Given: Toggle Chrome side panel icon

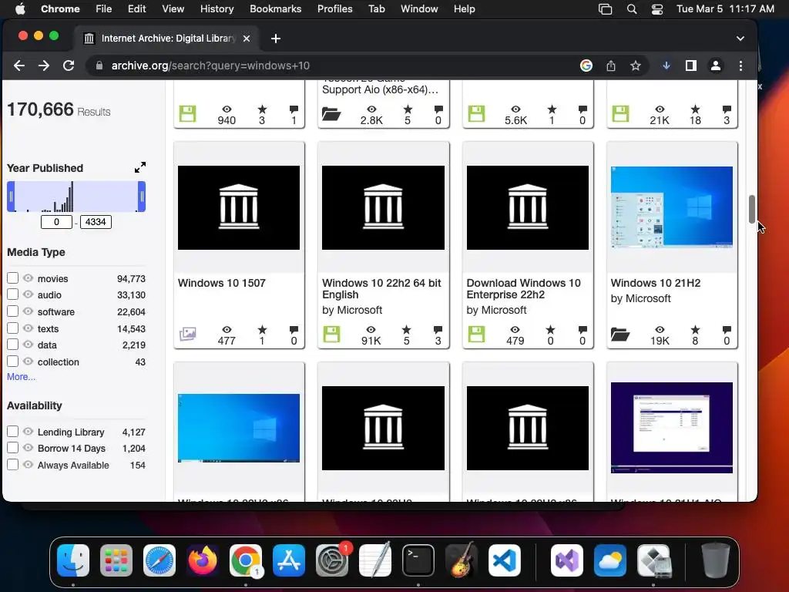Looking at the screenshot, I should (x=691, y=66).
